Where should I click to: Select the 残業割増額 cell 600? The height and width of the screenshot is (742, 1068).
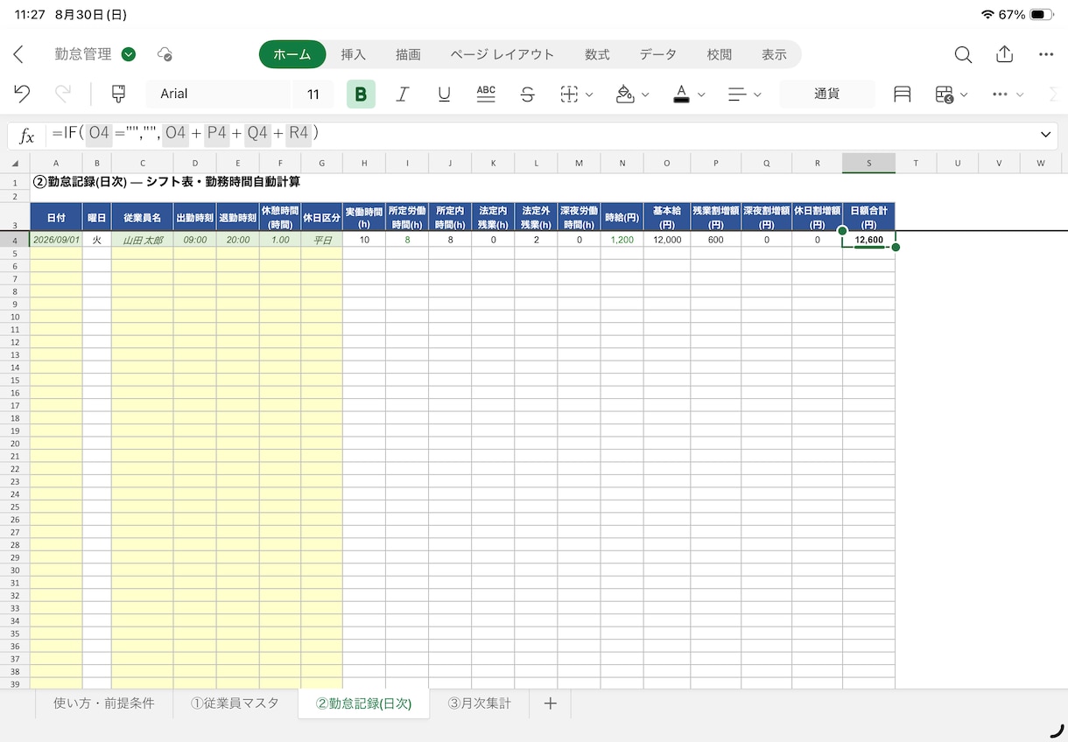coord(715,239)
